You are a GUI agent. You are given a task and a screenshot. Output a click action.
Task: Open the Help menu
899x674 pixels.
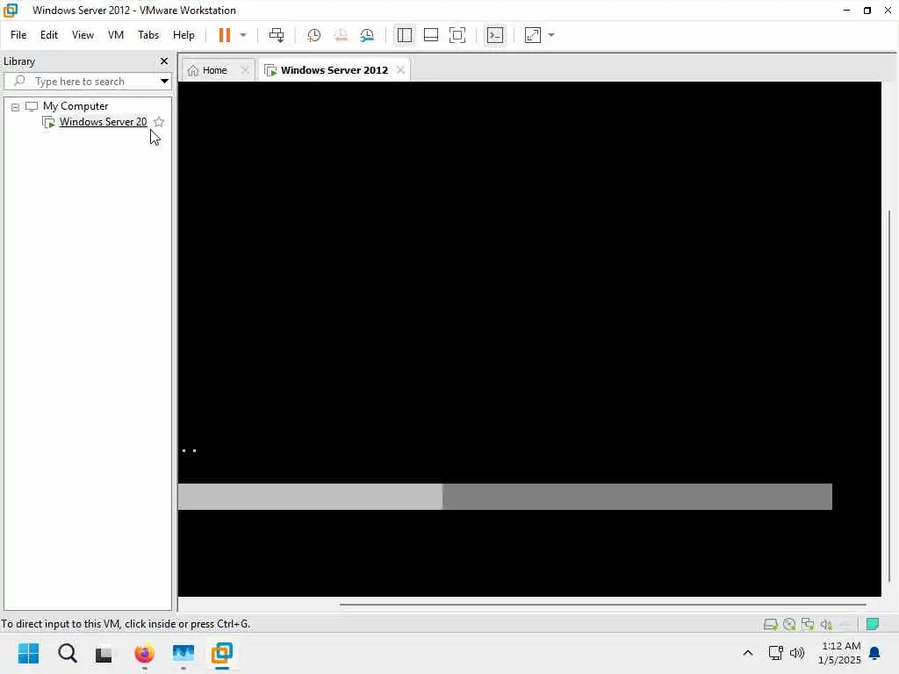tap(183, 35)
